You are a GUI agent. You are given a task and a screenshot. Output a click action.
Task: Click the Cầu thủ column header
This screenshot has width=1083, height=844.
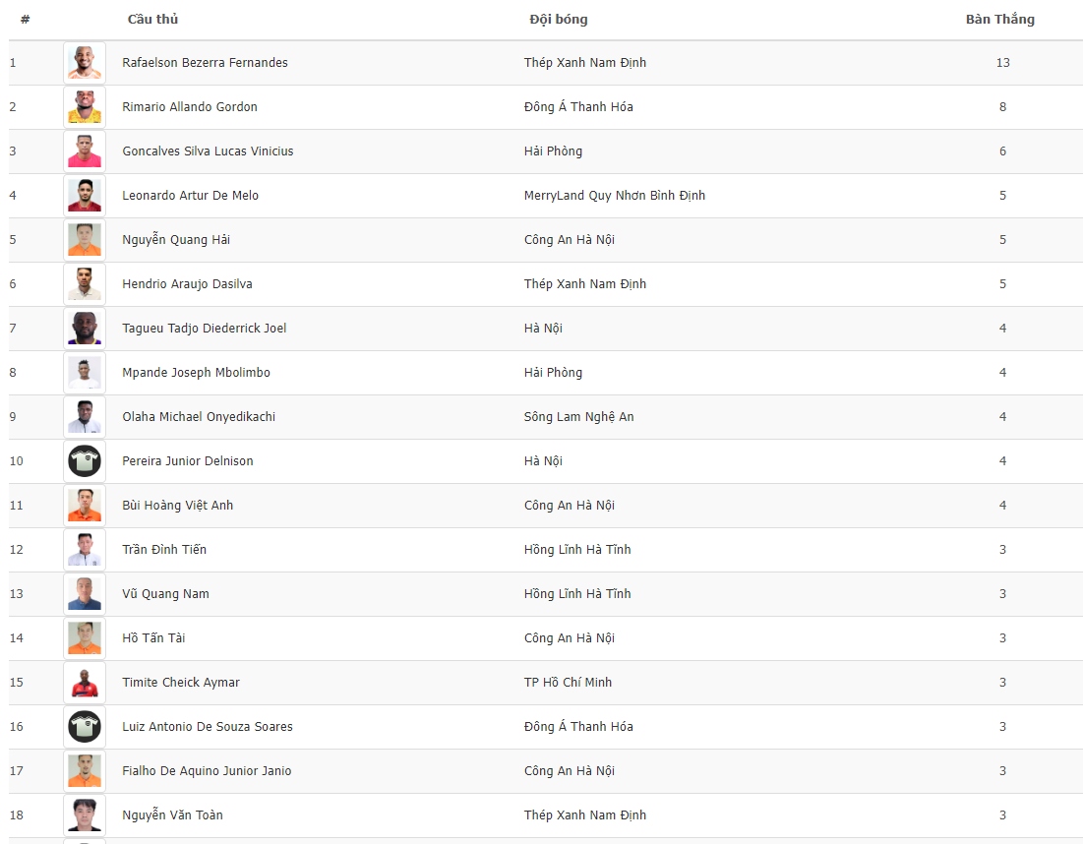click(x=152, y=20)
